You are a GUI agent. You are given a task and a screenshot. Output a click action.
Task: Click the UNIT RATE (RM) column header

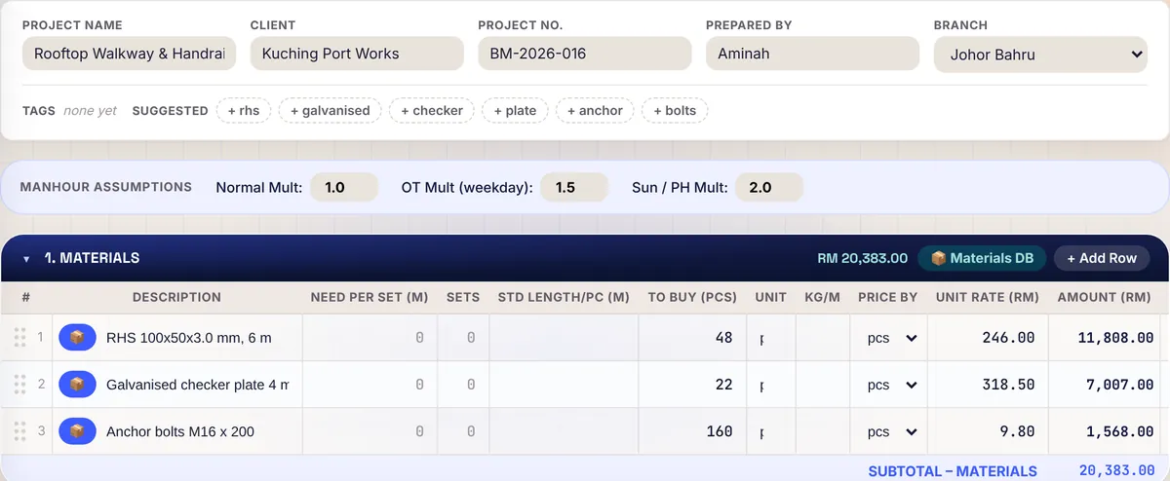click(987, 297)
